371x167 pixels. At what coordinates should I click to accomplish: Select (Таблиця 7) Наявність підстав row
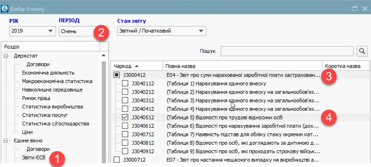pos(240,135)
